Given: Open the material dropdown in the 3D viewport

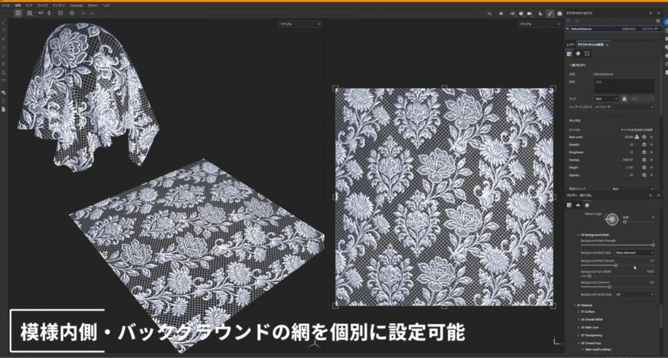Looking at the screenshot, I should tap(300, 24).
